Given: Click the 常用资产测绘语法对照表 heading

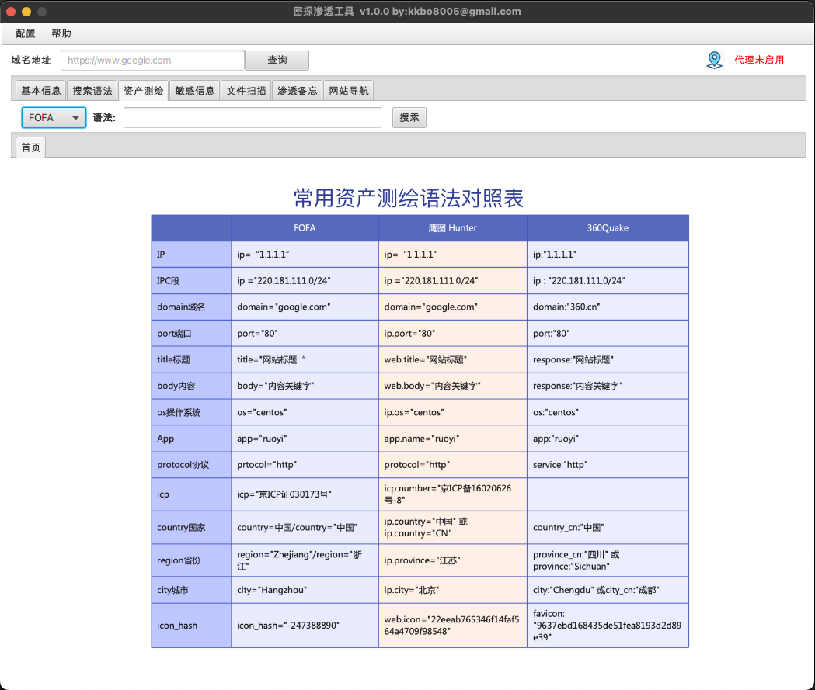Looking at the screenshot, I should (x=409, y=198).
